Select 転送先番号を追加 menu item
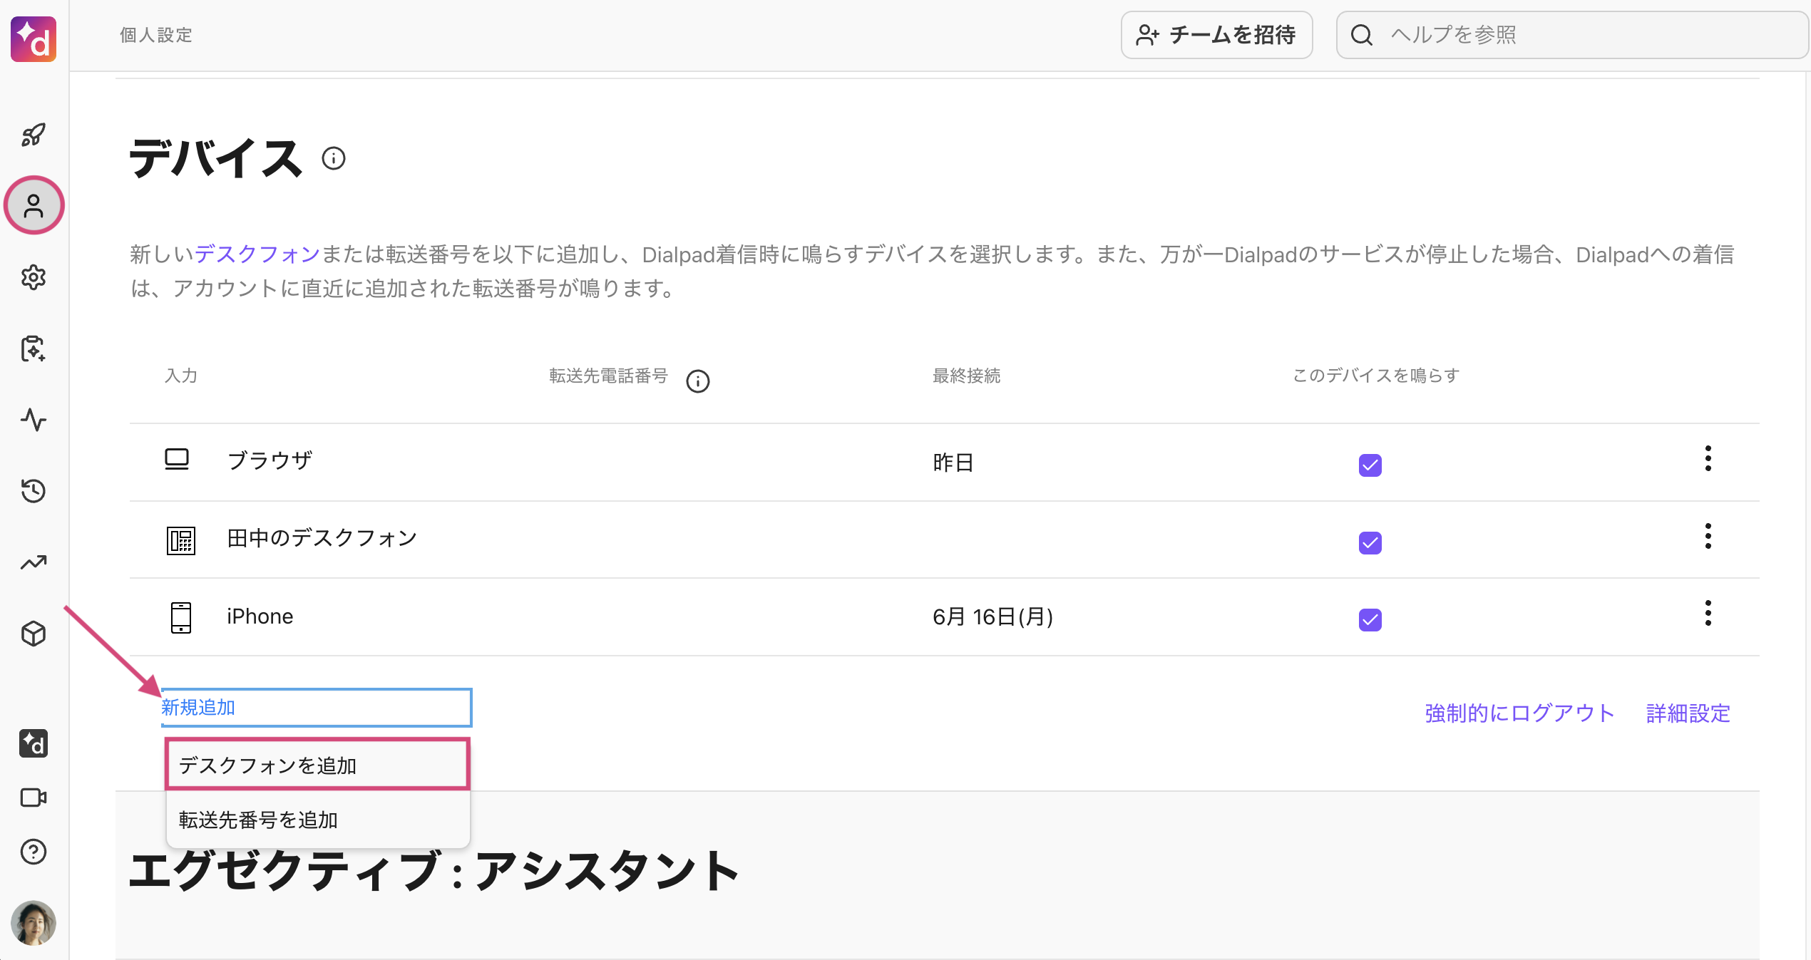 coord(317,820)
